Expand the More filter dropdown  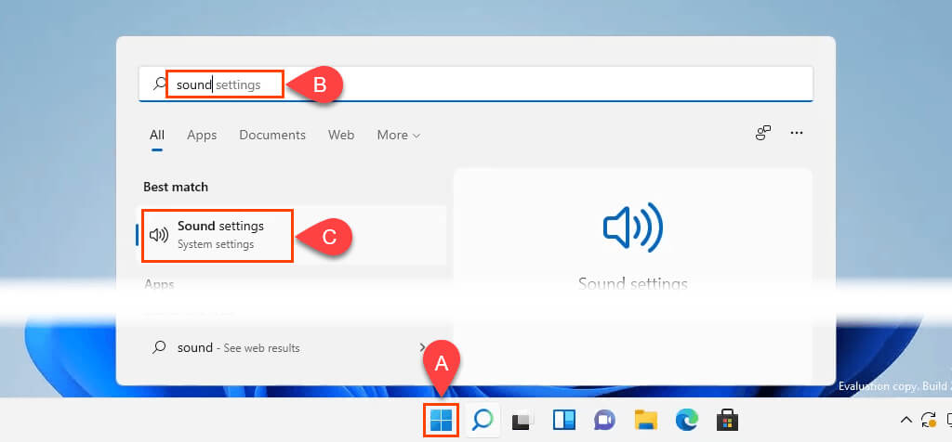[398, 135]
